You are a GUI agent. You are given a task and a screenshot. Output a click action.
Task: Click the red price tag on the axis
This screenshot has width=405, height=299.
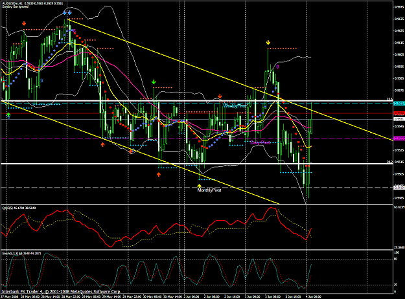(x=399, y=113)
